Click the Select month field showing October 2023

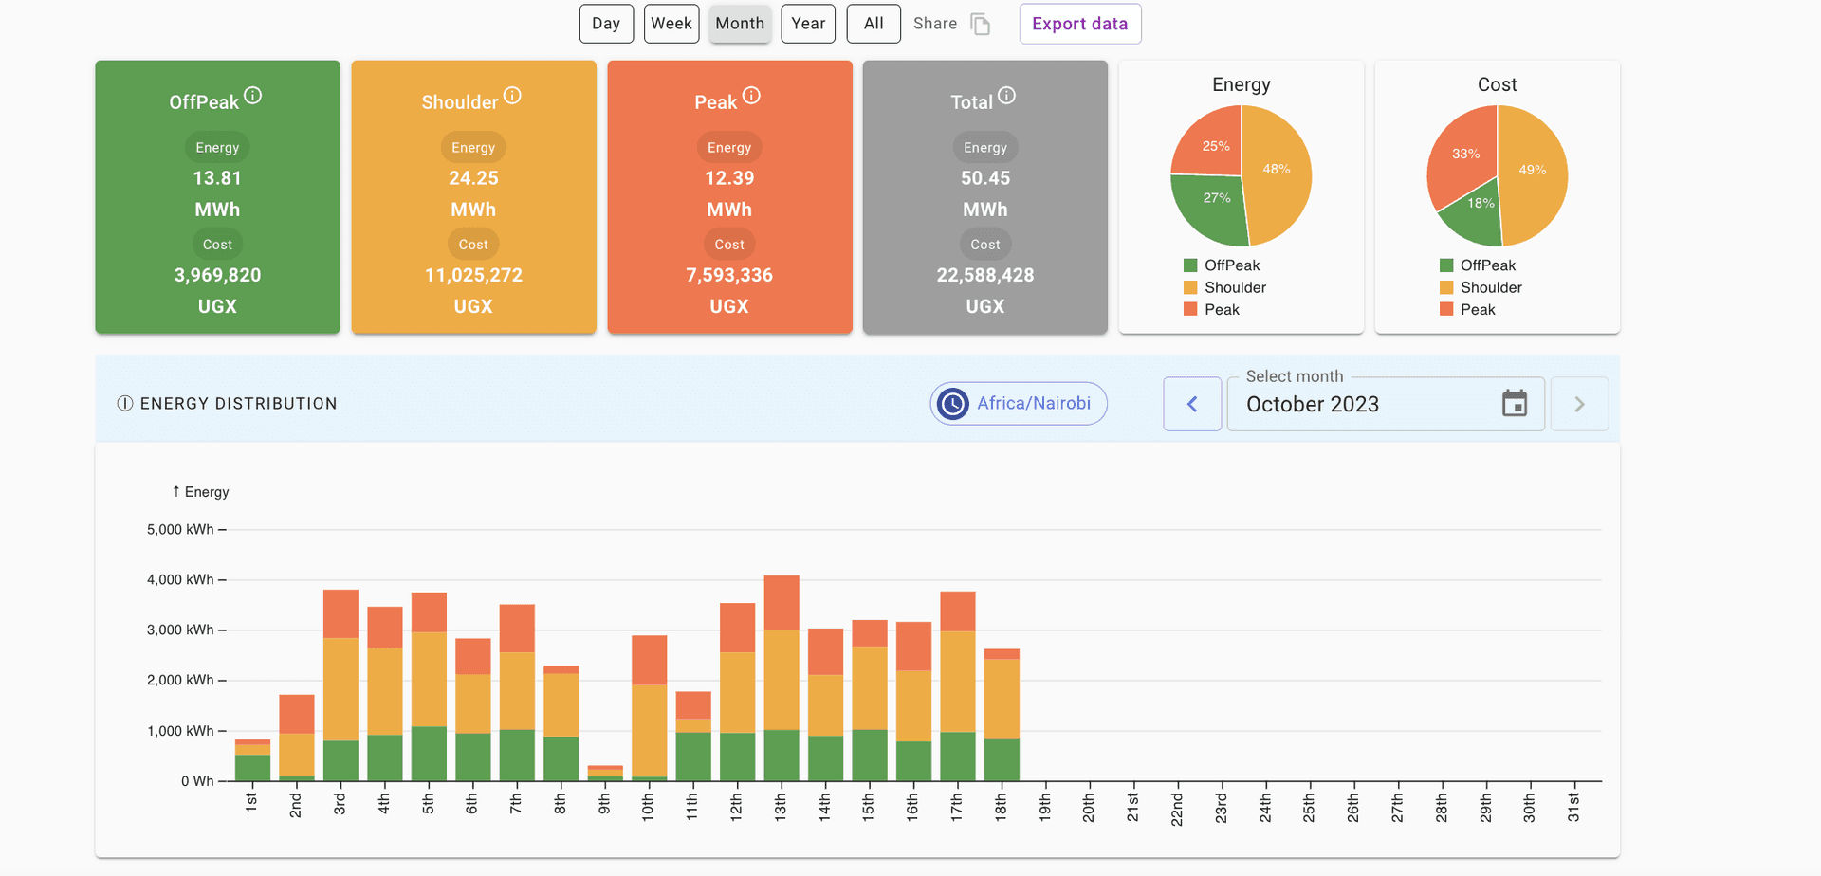(x=1386, y=404)
